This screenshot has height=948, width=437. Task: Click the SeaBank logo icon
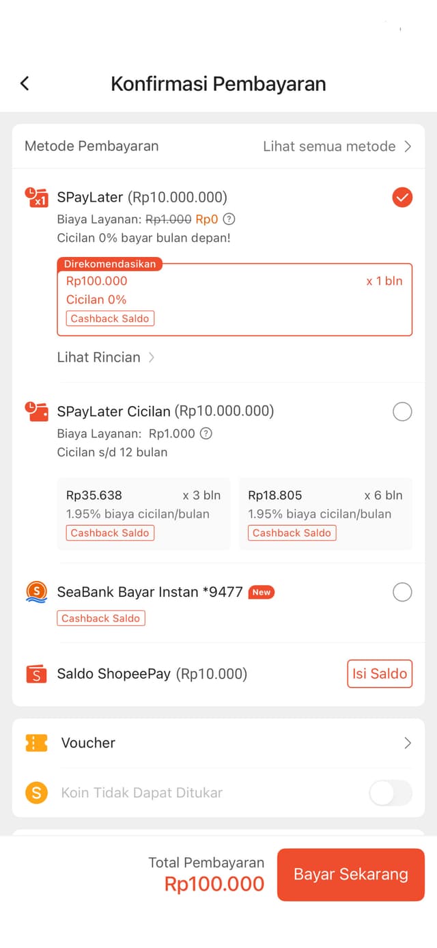pos(36,592)
